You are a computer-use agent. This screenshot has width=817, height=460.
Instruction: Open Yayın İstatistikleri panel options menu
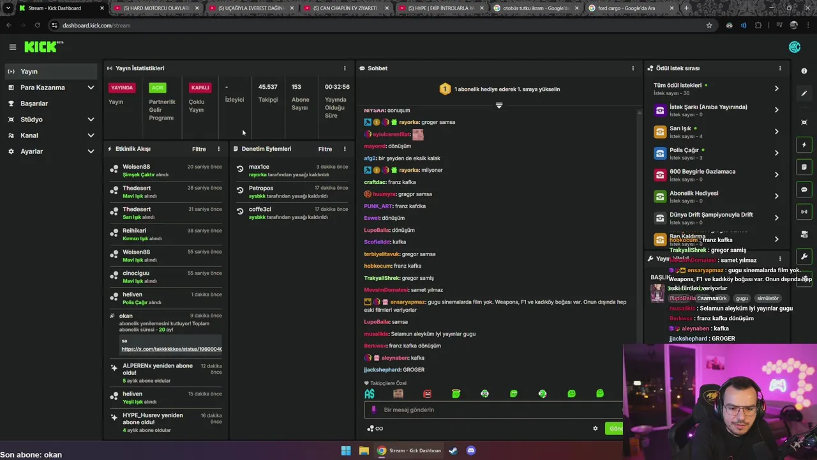(x=345, y=68)
